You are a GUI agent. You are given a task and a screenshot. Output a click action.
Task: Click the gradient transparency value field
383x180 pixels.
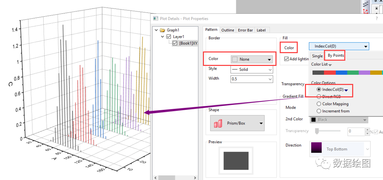(356, 131)
